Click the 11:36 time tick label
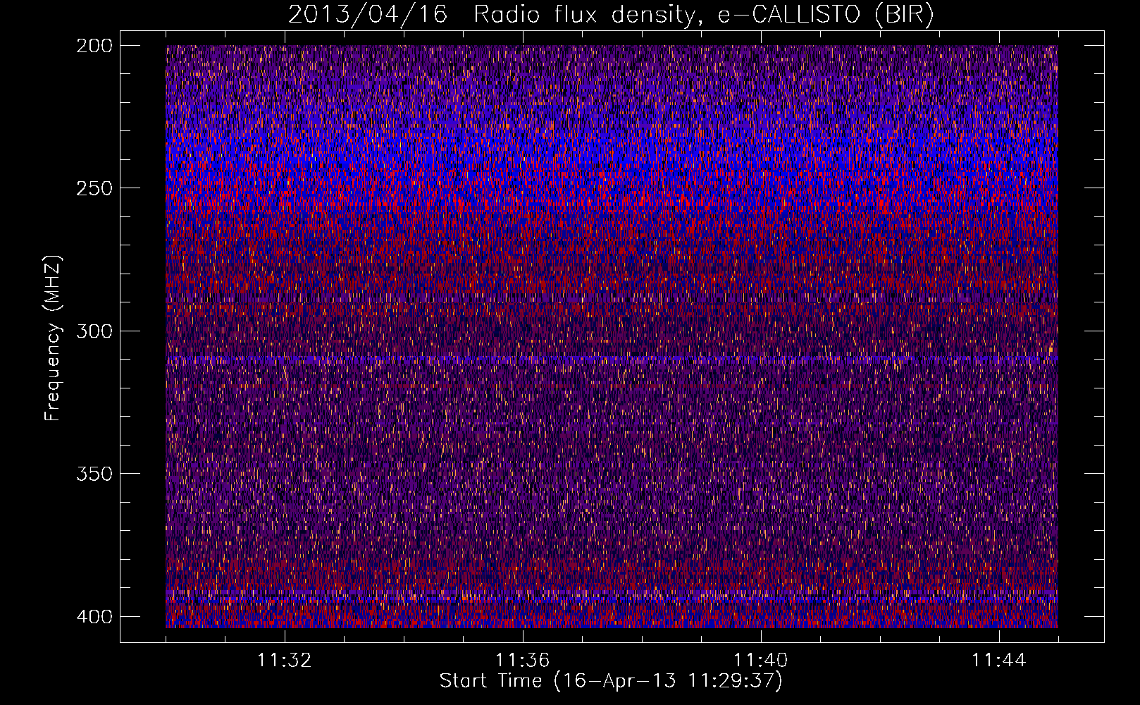This screenshot has width=1140, height=705. pyautogui.click(x=523, y=661)
